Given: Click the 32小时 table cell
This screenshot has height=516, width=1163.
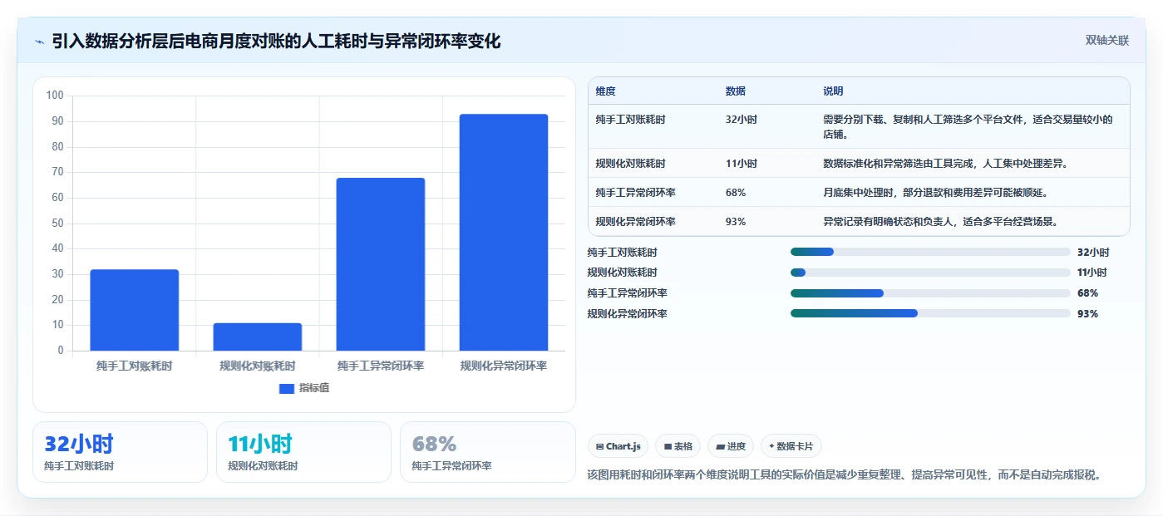Looking at the screenshot, I should pyautogui.click(x=742, y=120).
